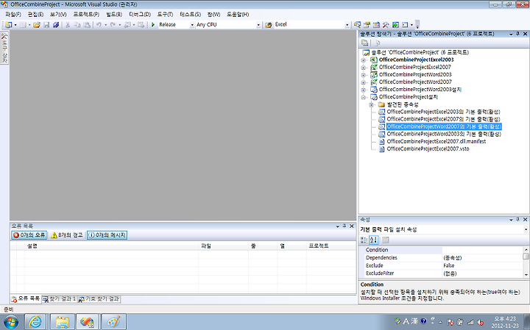The image size is (530, 330).
Task: Switch to 기호 찾기 결과 tab
Action: pyautogui.click(x=99, y=299)
